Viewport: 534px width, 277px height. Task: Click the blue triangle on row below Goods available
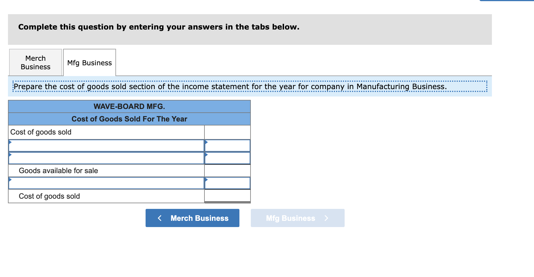click(x=11, y=179)
